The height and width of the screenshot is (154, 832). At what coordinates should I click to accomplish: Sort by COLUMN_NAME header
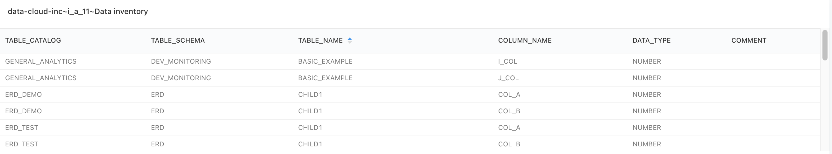(x=525, y=40)
